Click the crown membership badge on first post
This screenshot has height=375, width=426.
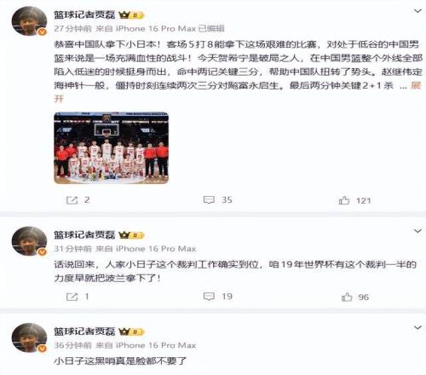coord(131,15)
